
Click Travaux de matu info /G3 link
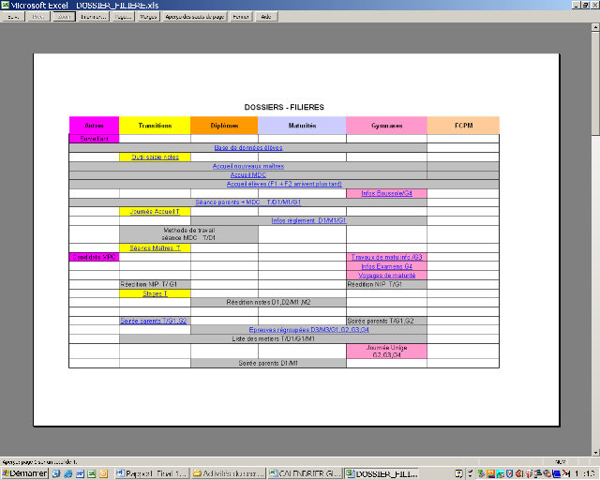click(387, 257)
